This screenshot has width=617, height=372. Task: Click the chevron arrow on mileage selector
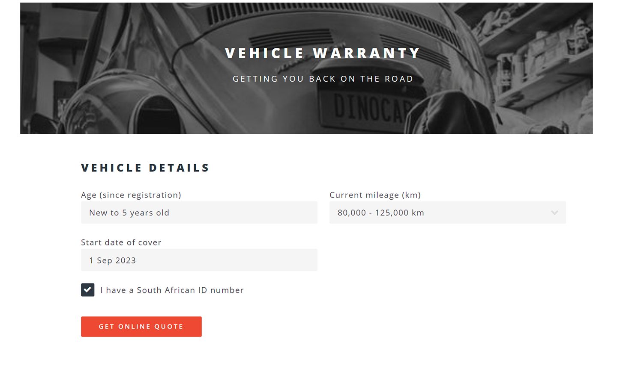pos(554,213)
